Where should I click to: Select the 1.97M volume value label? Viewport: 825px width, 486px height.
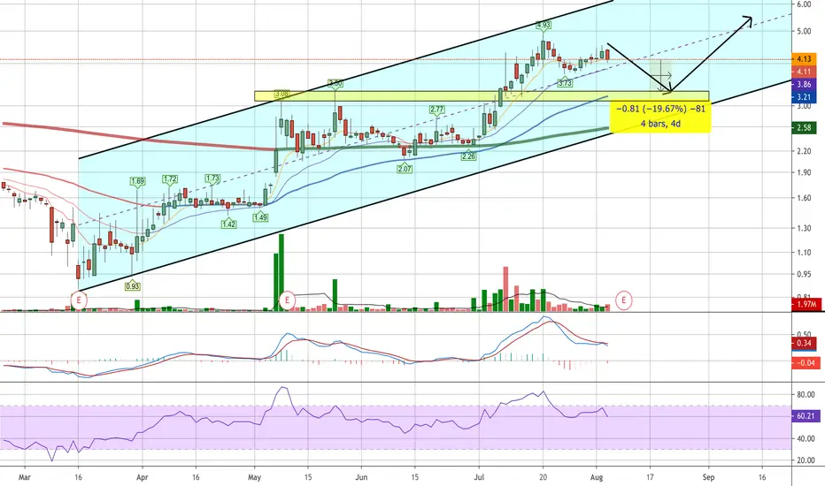point(806,304)
